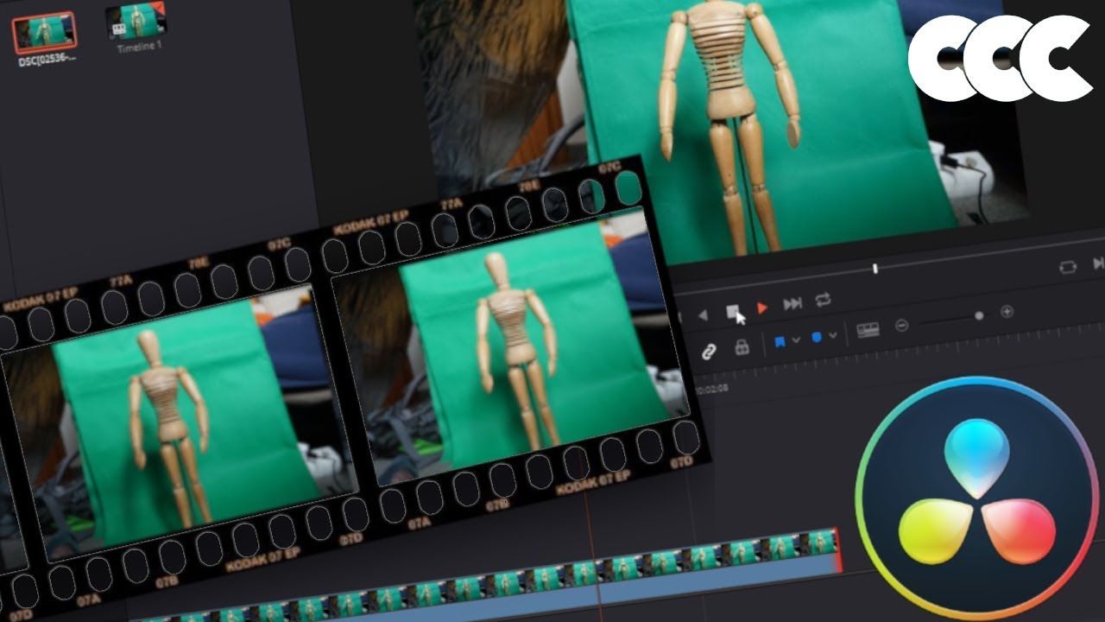Open the timeline view options icon
This screenshot has width=1105, height=622.
tap(868, 330)
